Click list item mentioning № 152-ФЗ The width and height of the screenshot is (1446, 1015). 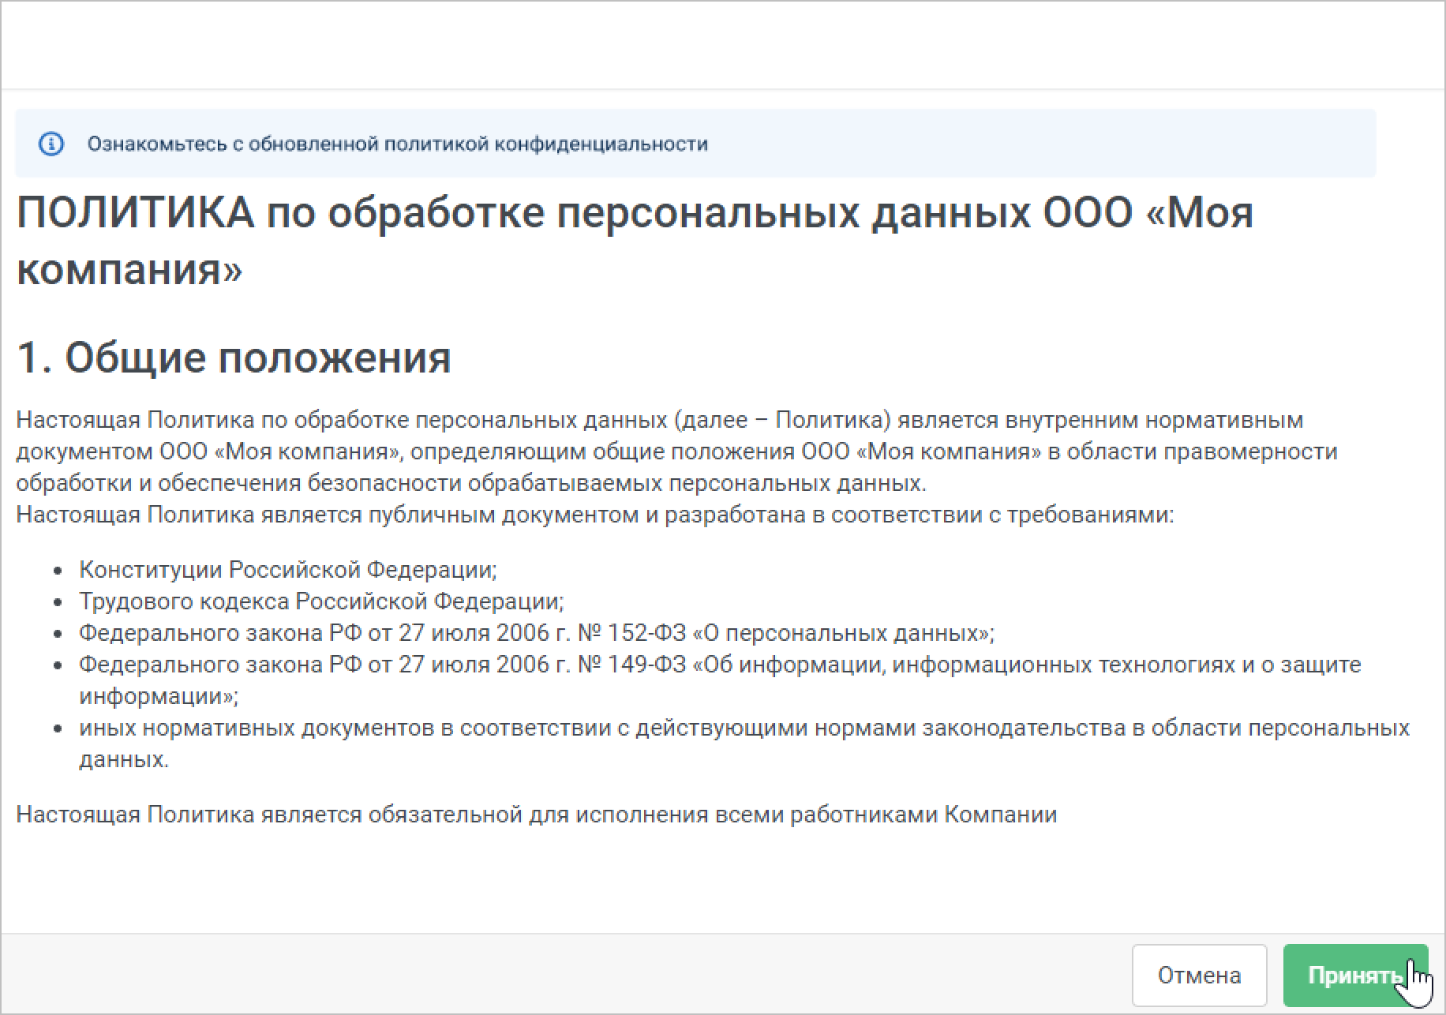tap(537, 633)
